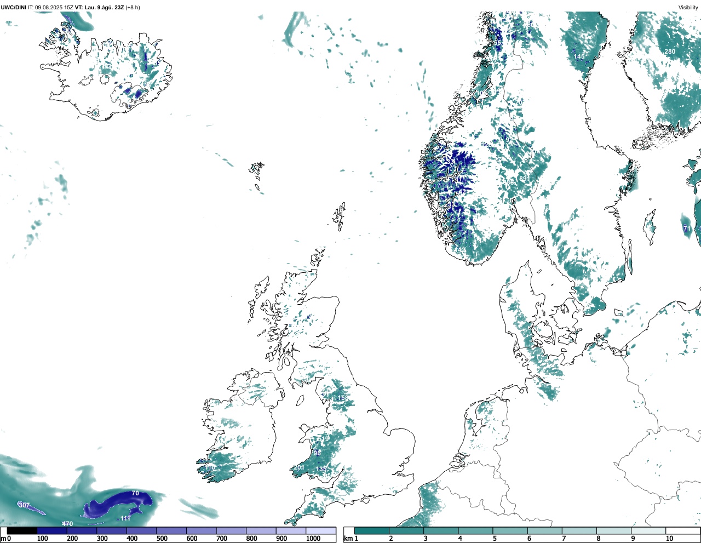Click the 'VT: Lau. 9.ágú. 23Z' valid time
701x543 pixels.
[99, 7]
